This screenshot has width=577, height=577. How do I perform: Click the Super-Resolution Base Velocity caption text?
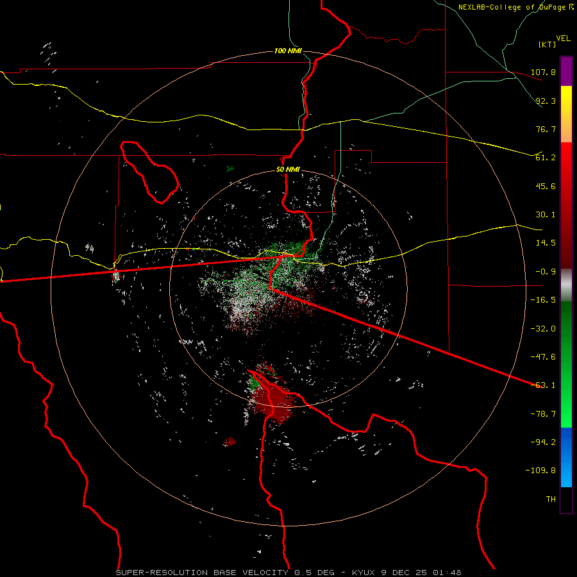click(288, 573)
